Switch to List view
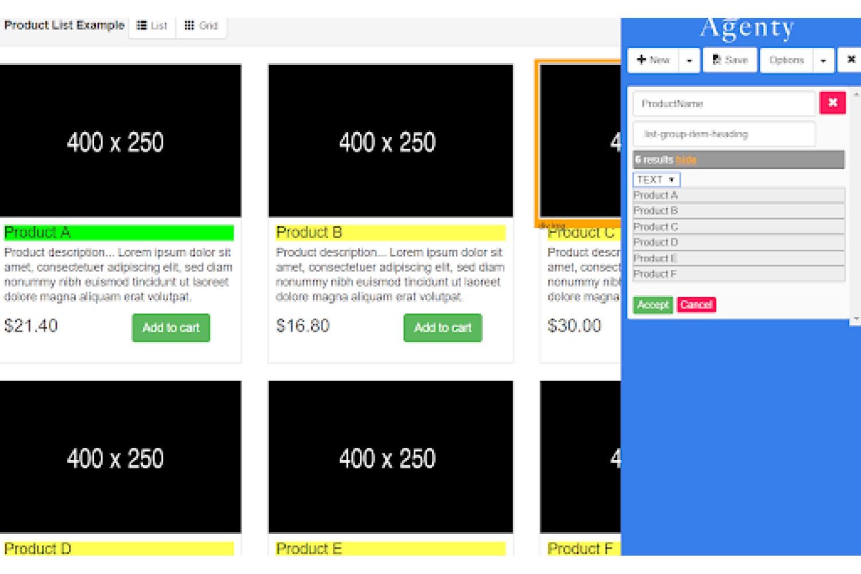861x574 pixels. tap(152, 26)
